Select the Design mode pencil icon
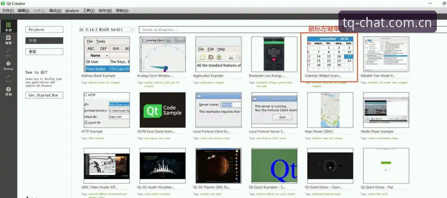 (x=9, y=53)
